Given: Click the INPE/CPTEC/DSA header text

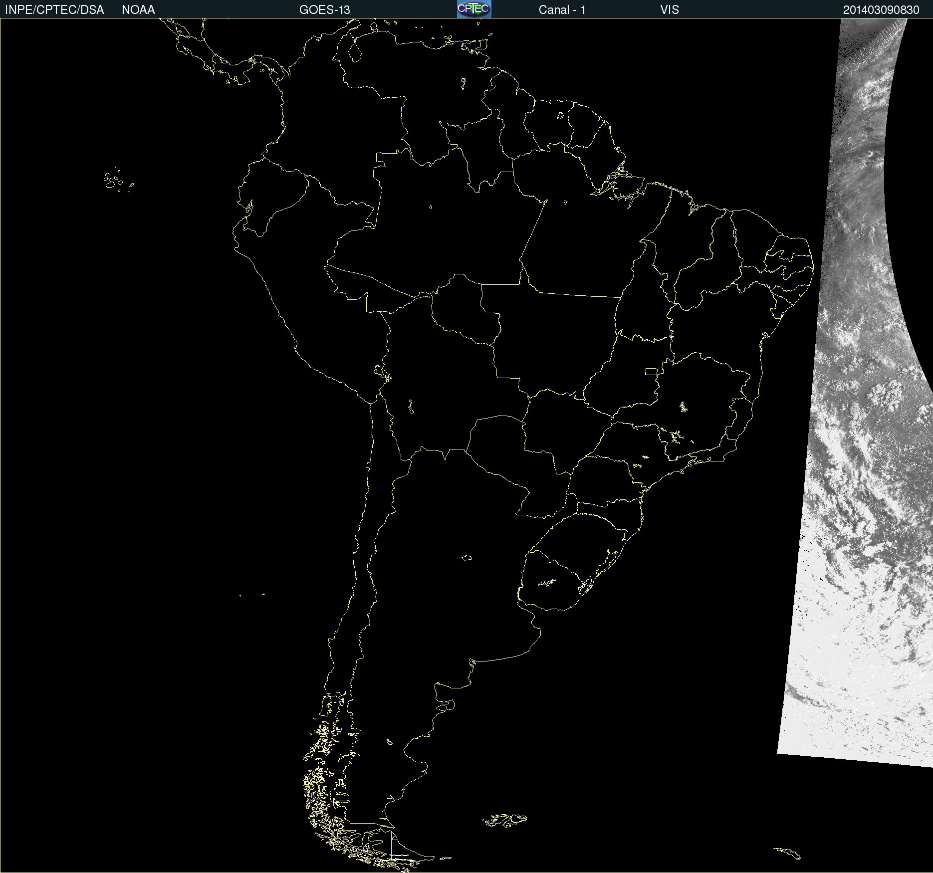Looking at the screenshot, I should pyautogui.click(x=54, y=10).
